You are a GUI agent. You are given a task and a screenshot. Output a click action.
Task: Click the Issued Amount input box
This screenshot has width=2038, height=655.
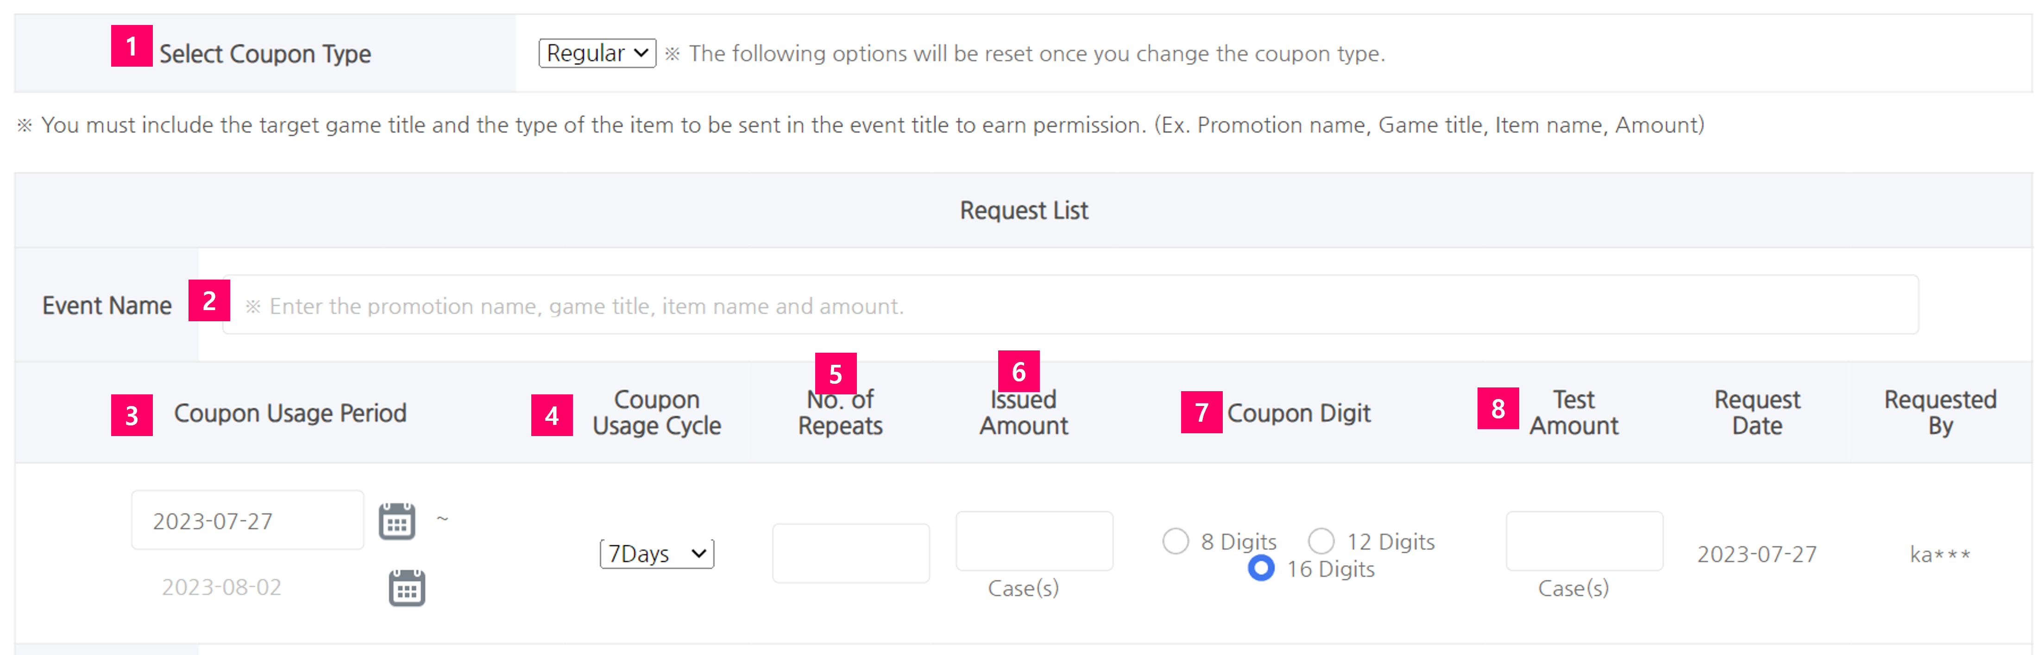tap(1034, 541)
